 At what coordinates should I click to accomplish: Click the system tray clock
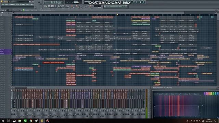pyautogui.click(x=209, y=121)
